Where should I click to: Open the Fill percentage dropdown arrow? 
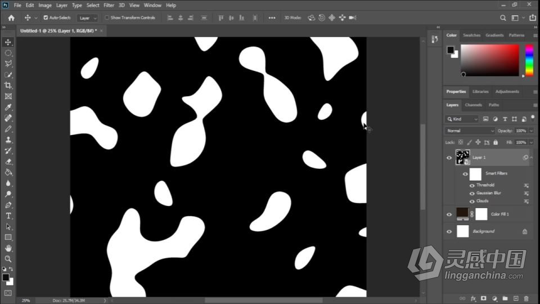pyautogui.click(x=531, y=142)
